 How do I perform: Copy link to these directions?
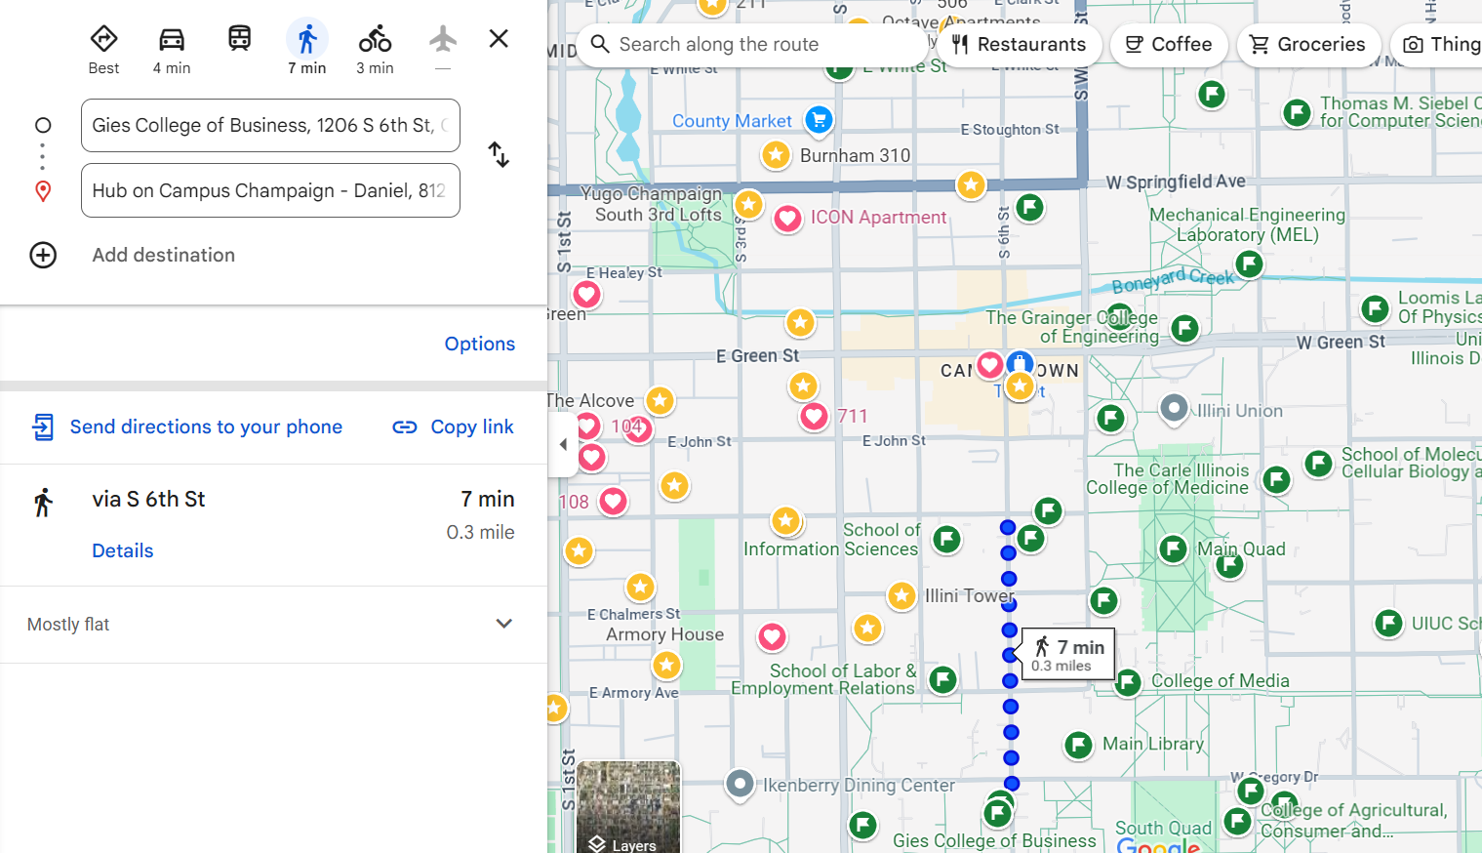coord(453,426)
